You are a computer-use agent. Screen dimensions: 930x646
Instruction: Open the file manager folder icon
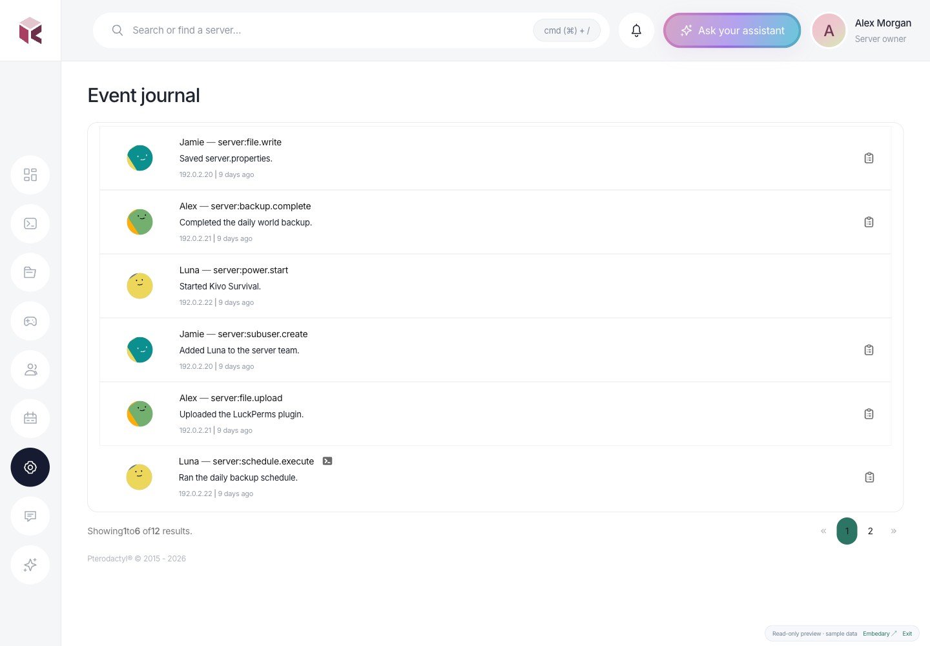tap(30, 273)
